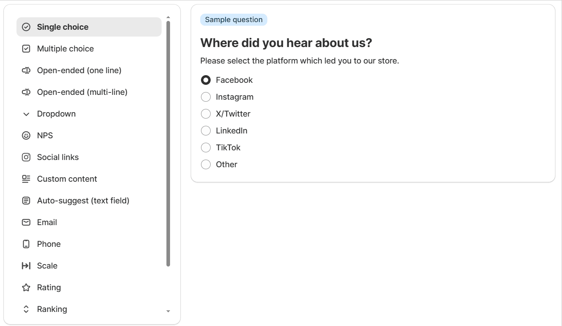Image resolution: width=562 pixels, height=326 pixels.
Task: Click the Social links Instagram icon
Action: coord(26,157)
